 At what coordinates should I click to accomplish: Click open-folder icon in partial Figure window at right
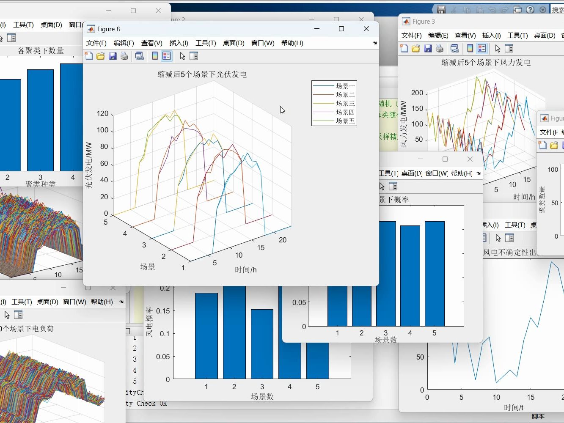[x=554, y=146]
